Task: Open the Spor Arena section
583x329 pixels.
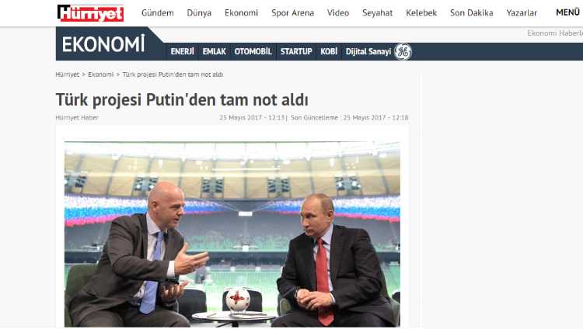Action: click(292, 12)
